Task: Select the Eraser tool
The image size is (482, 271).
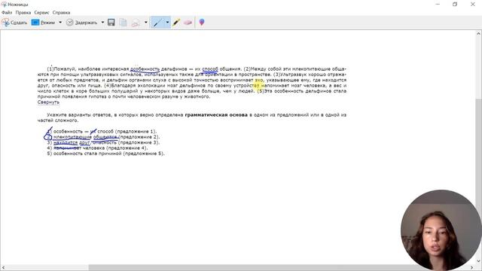Action: 188,23
